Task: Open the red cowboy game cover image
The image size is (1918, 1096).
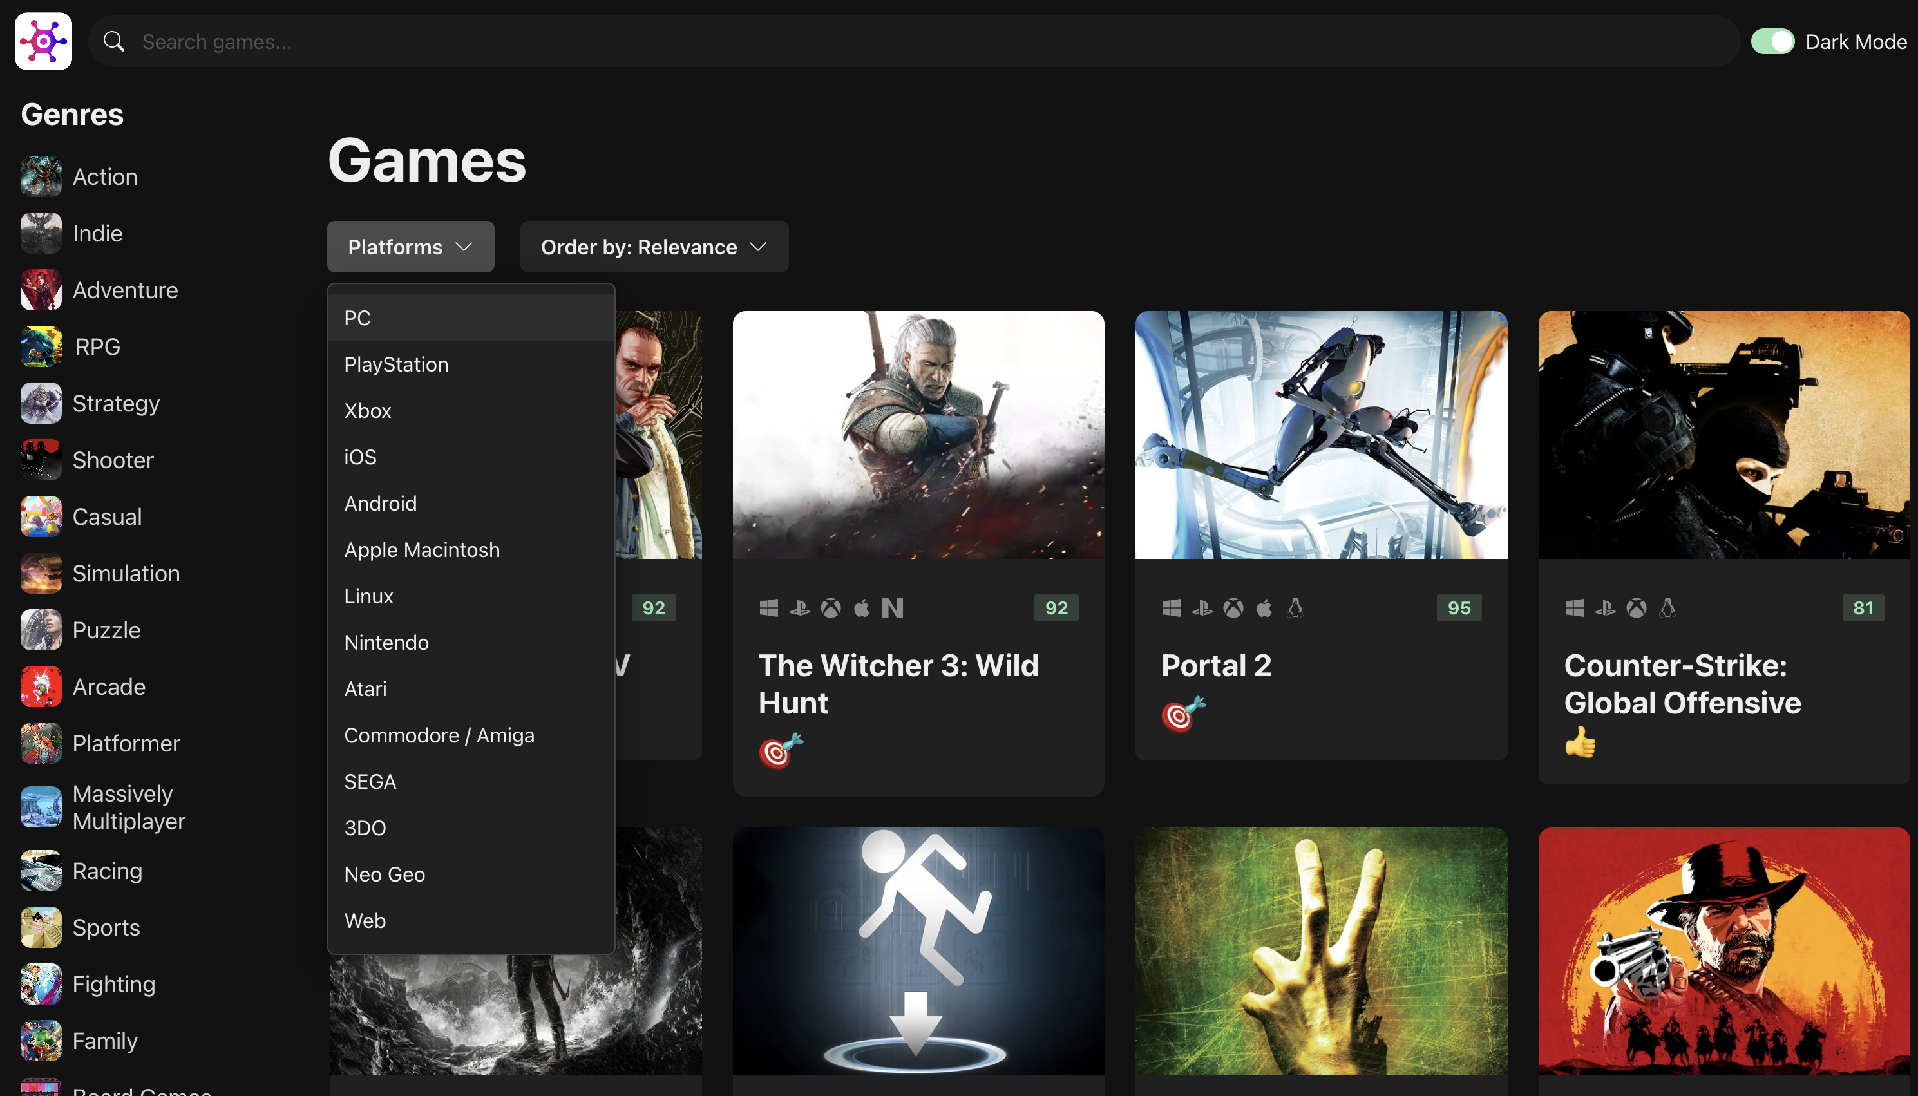Action: point(1723,952)
